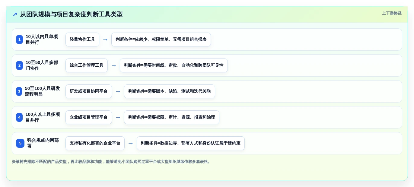Viewport: 414px width, 187px height.
Task: Click the title 从团队规模与项目复杂度判断工具类型
Action: 72,14
